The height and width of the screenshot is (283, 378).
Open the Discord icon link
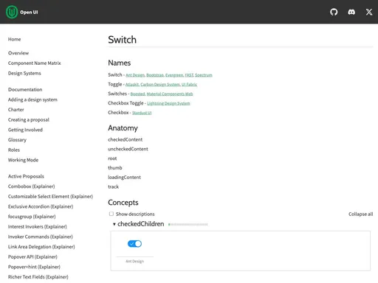[x=351, y=12]
